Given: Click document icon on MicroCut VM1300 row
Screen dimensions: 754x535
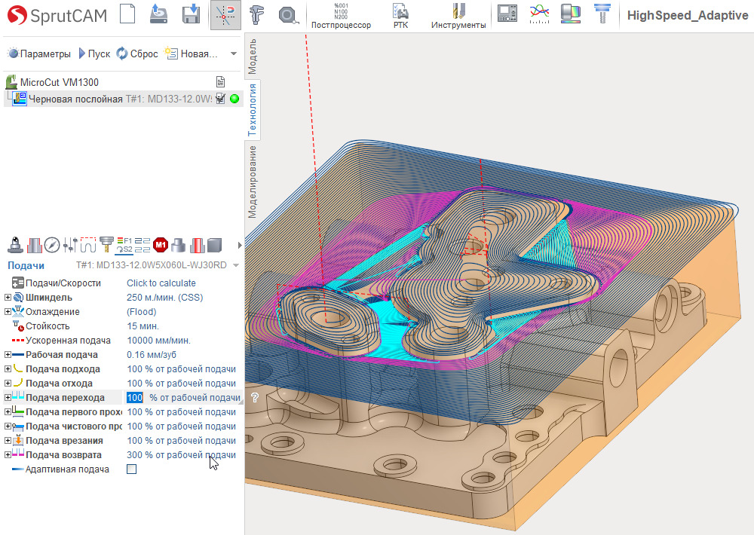Looking at the screenshot, I should [221, 82].
